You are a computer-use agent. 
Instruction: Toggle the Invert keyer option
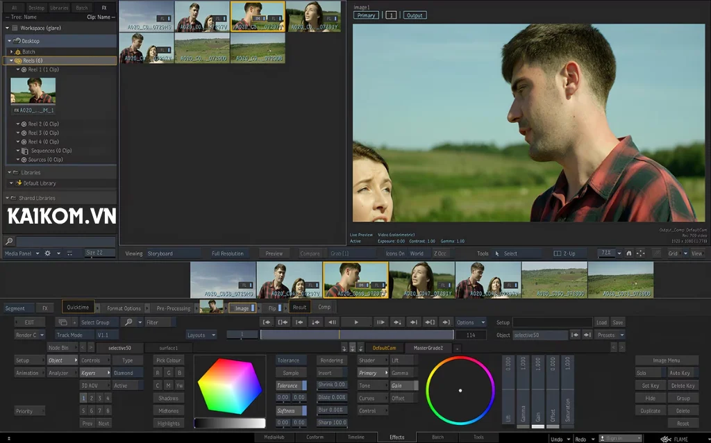pyautogui.click(x=331, y=373)
